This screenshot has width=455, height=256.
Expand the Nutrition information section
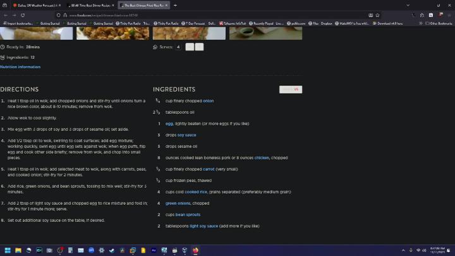pos(20,66)
